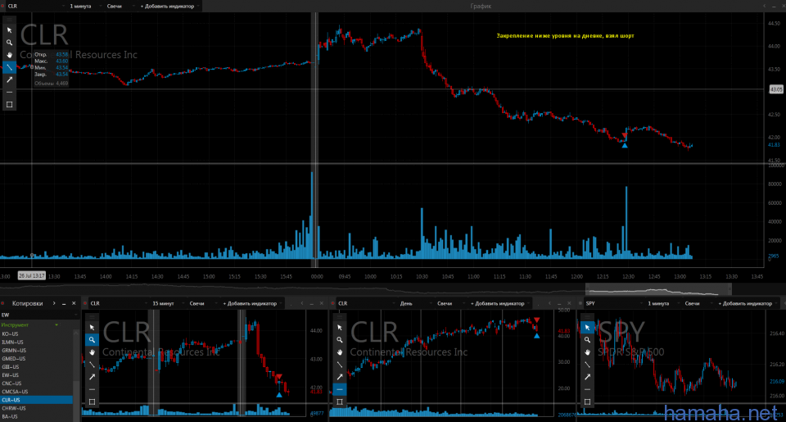Expand the Котировки panel arrow
The image size is (786, 422).
[x=54, y=303]
